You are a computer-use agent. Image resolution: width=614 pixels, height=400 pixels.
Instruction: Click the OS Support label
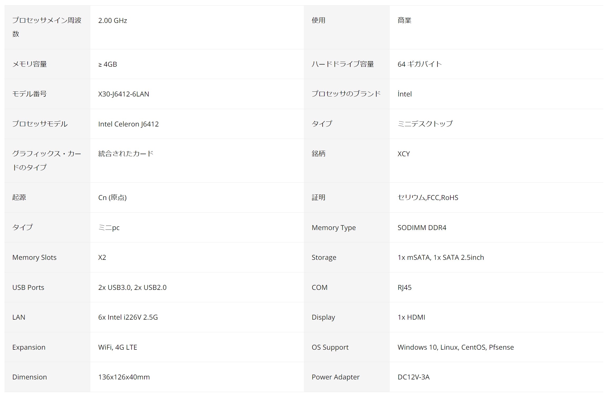pyautogui.click(x=330, y=347)
